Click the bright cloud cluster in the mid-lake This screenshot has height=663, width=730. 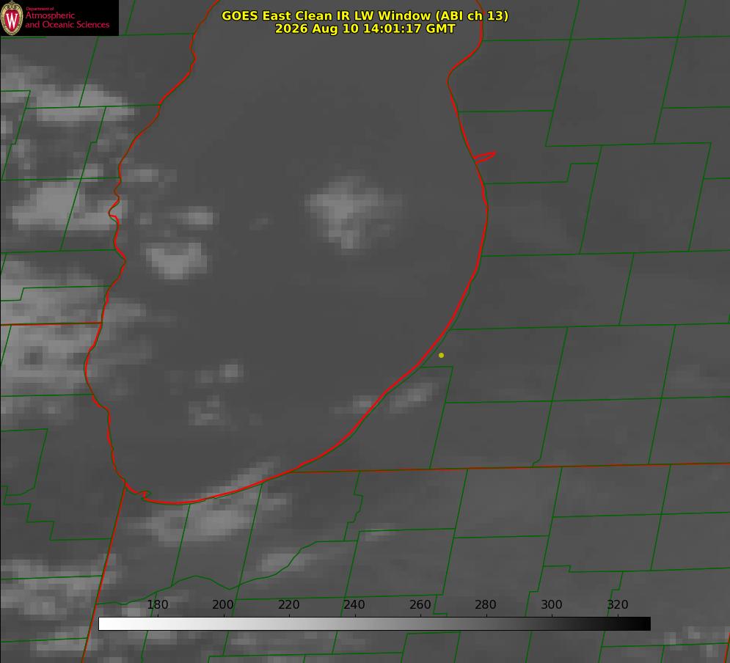pyautogui.click(x=349, y=213)
